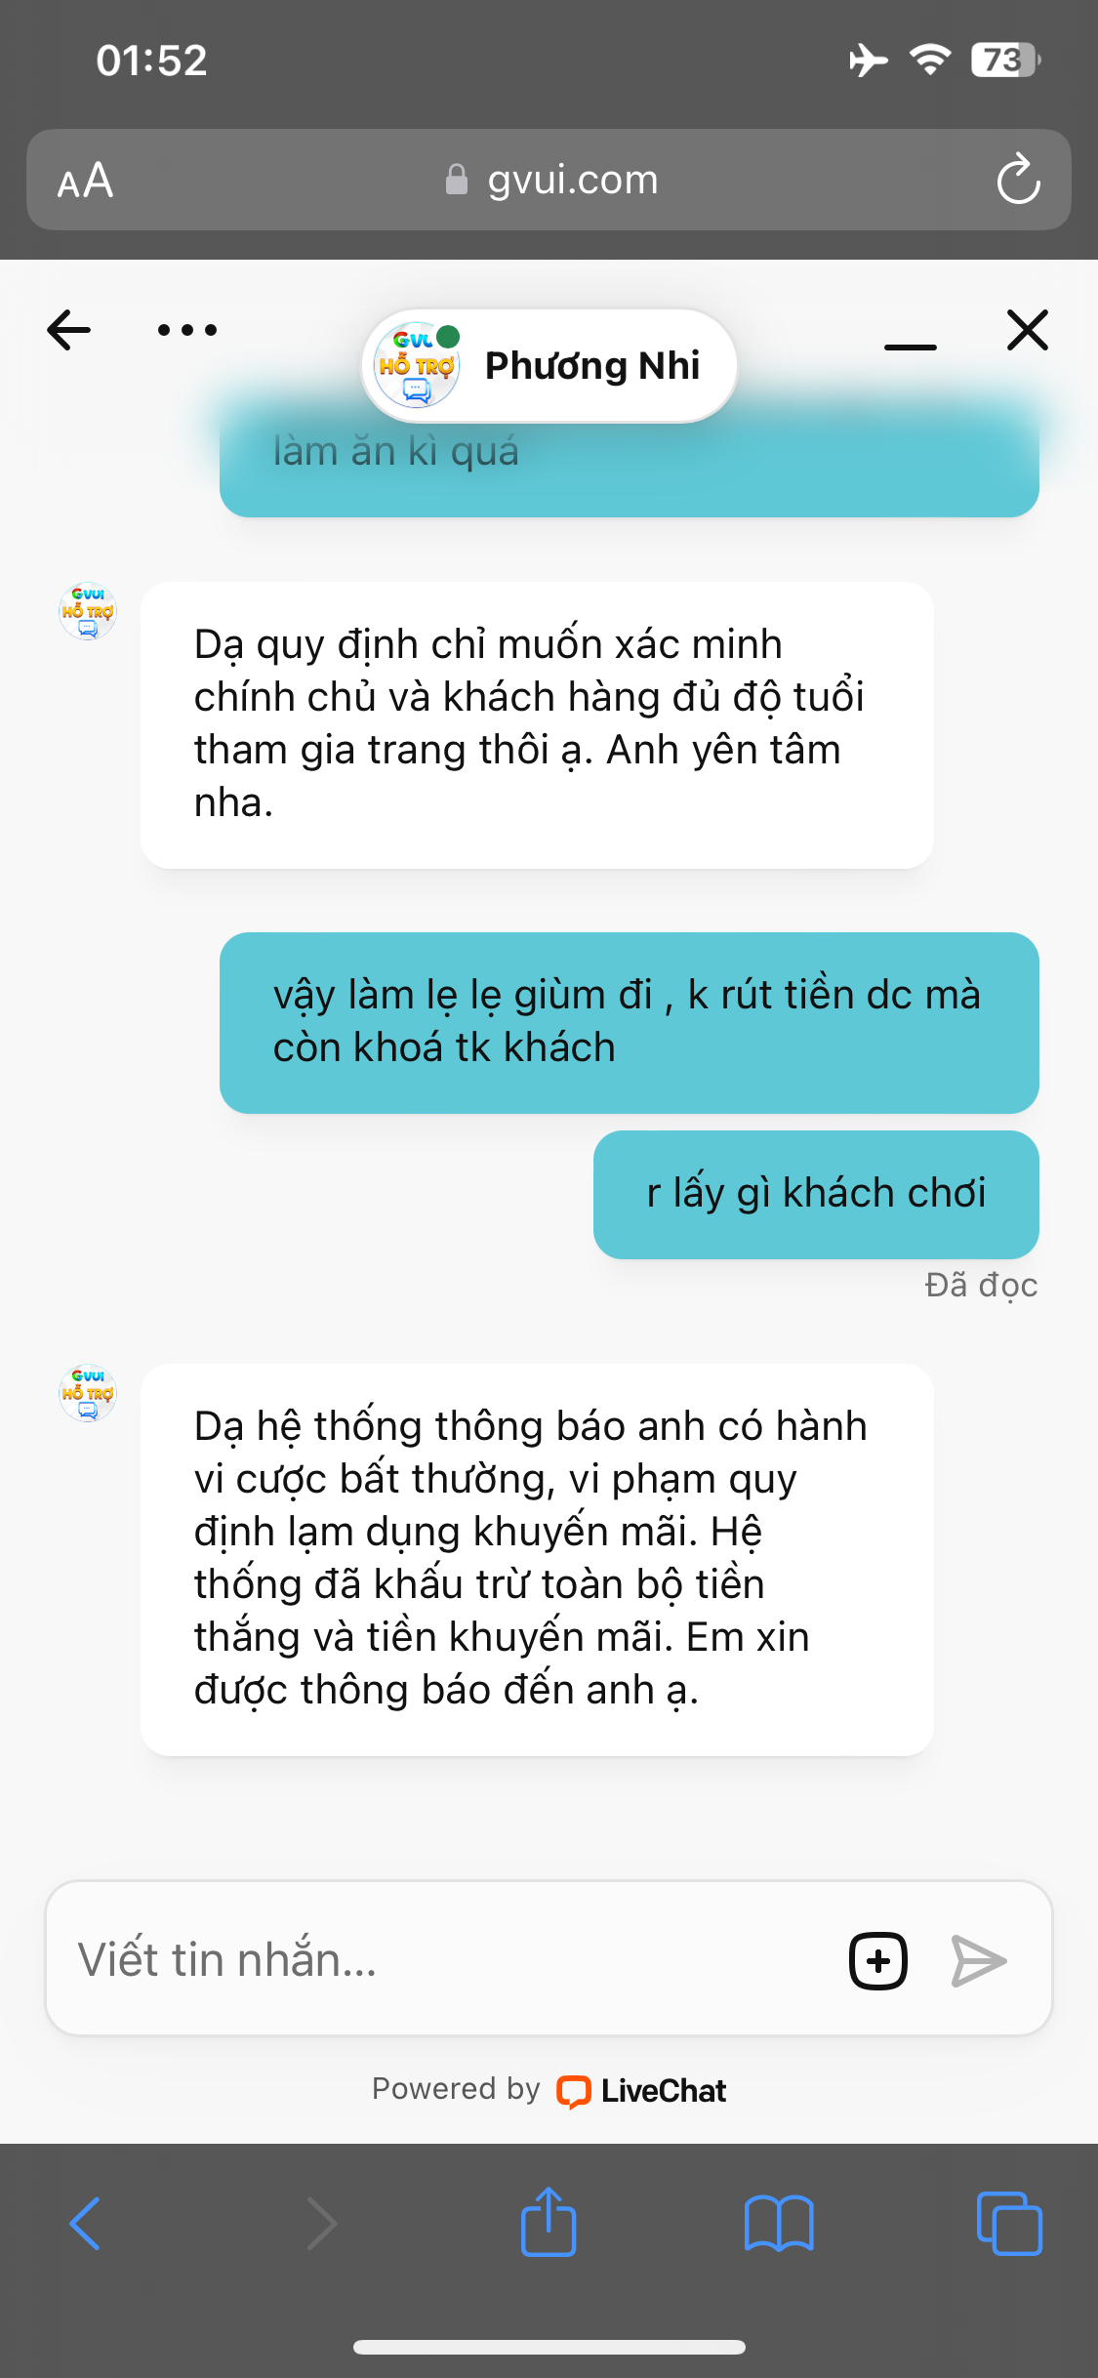Open the three-dot chat options menu

[x=187, y=330]
